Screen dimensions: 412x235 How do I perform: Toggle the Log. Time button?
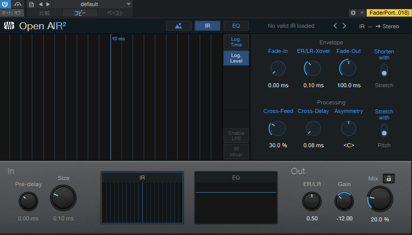tap(236, 42)
